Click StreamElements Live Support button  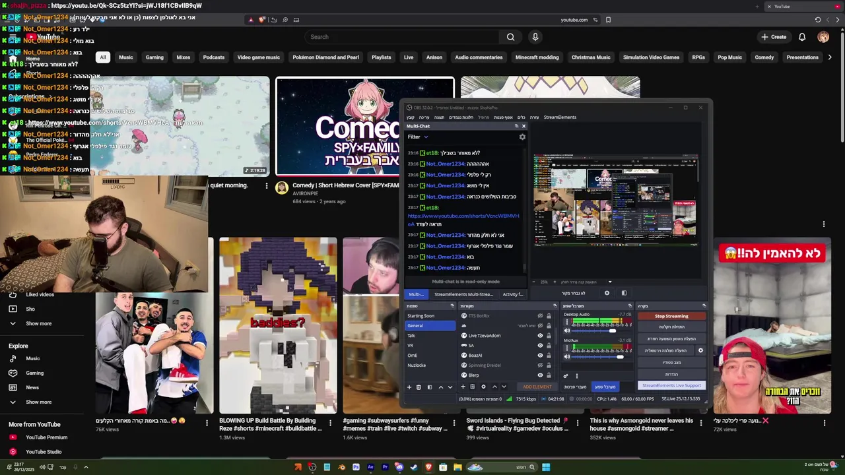point(672,385)
